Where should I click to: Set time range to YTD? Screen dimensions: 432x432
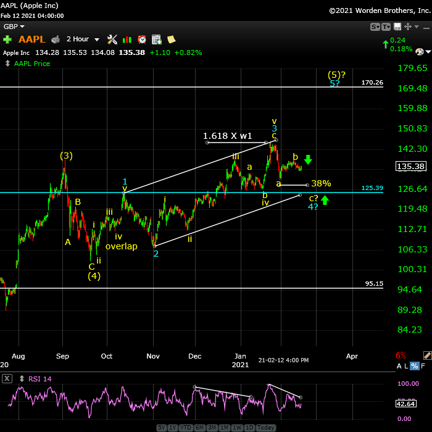(x=185, y=428)
